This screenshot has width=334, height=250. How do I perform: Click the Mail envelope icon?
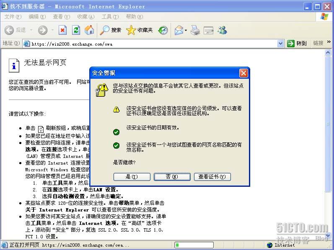[179, 31]
